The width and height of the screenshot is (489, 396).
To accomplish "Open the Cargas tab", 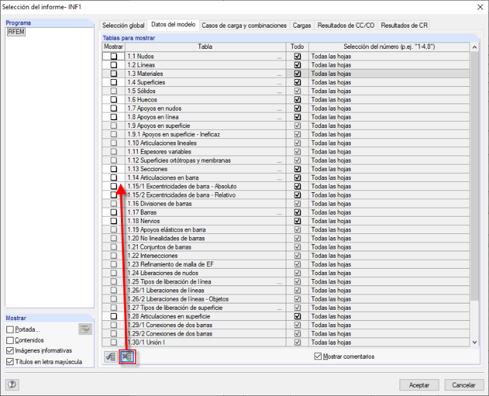I will coord(302,25).
